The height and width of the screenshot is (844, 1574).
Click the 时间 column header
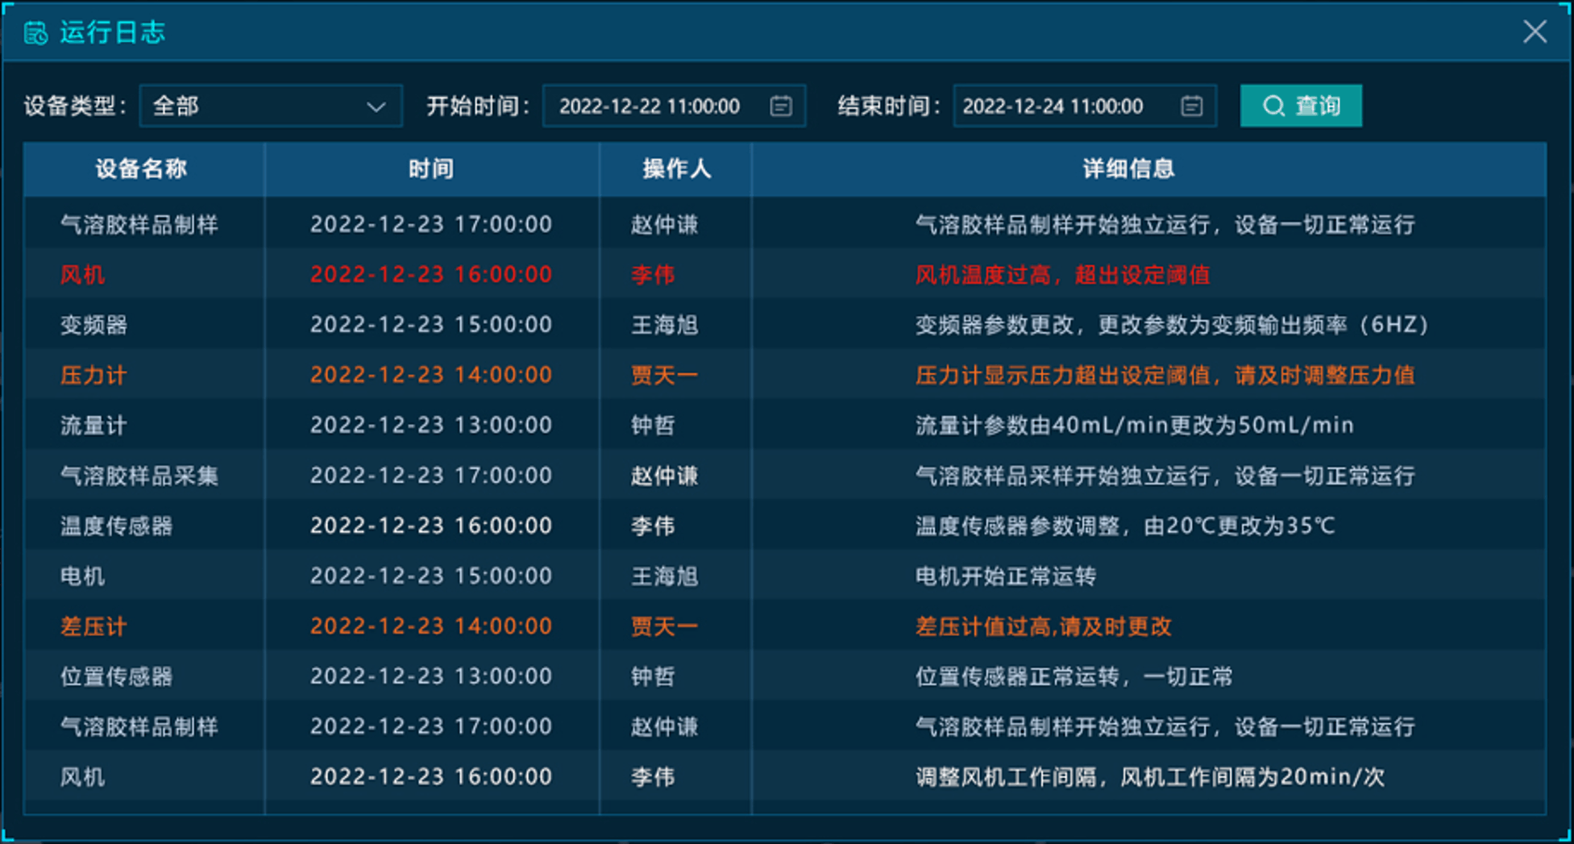click(x=431, y=168)
